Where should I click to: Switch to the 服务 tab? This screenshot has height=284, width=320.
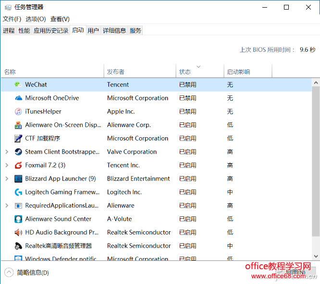(135, 31)
